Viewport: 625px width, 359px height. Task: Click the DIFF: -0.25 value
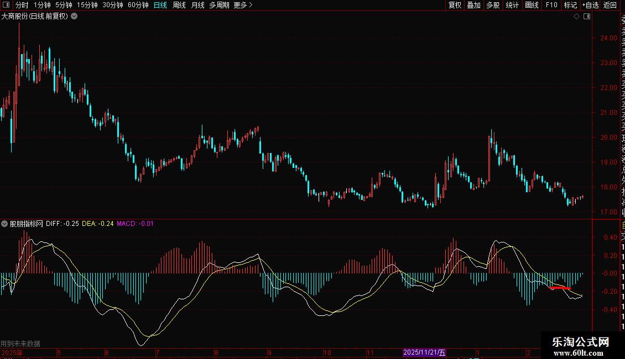click(62, 224)
